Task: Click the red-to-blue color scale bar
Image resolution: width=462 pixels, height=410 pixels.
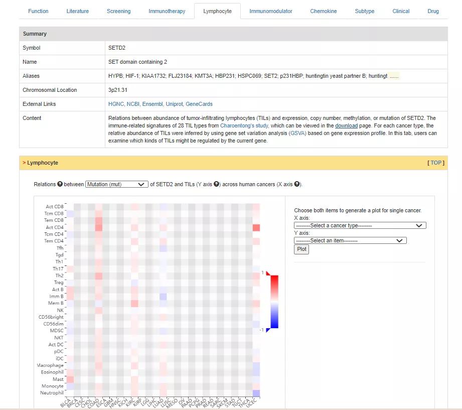Action: (274, 301)
